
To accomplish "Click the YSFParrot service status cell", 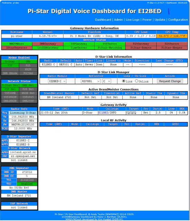I will tap(110, 44).
